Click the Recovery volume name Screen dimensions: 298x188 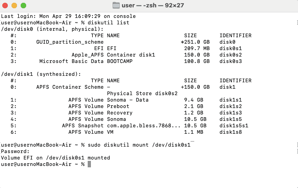tap(119, 113)
